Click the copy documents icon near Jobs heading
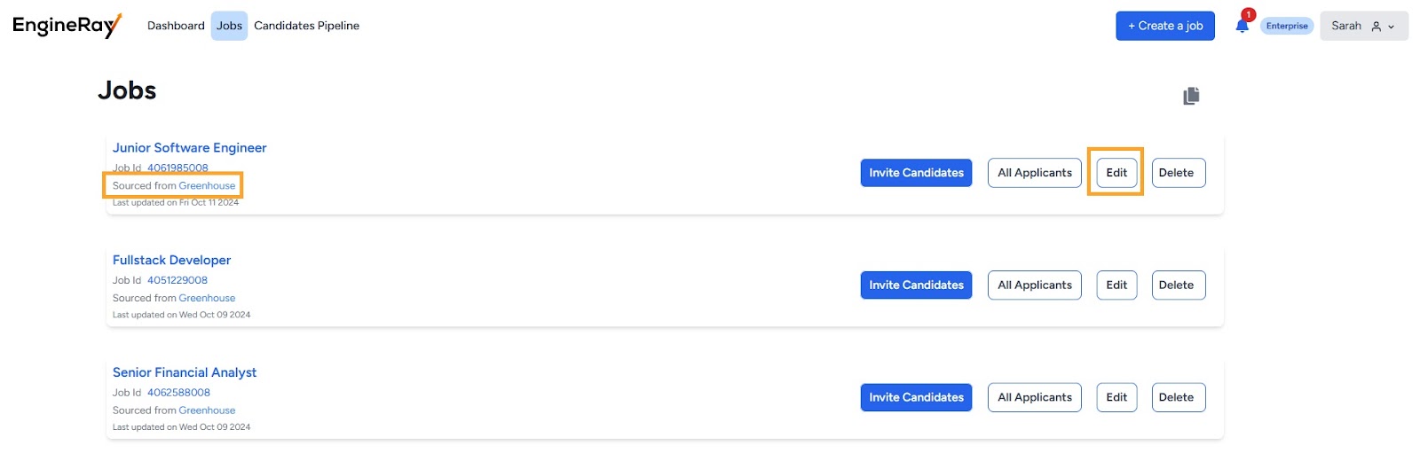 coord(1191,96)
